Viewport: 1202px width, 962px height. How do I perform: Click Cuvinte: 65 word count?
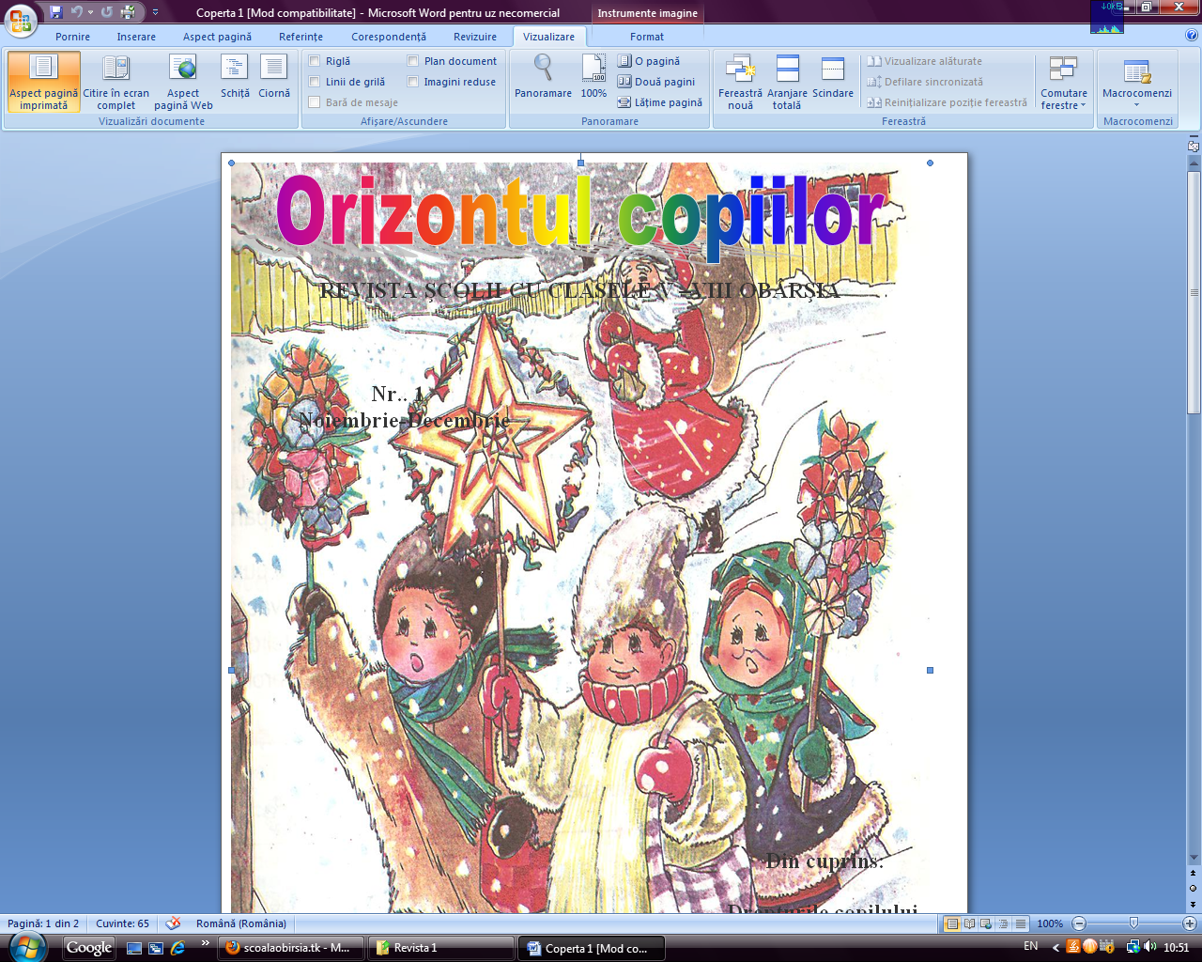tap(122, 923)
